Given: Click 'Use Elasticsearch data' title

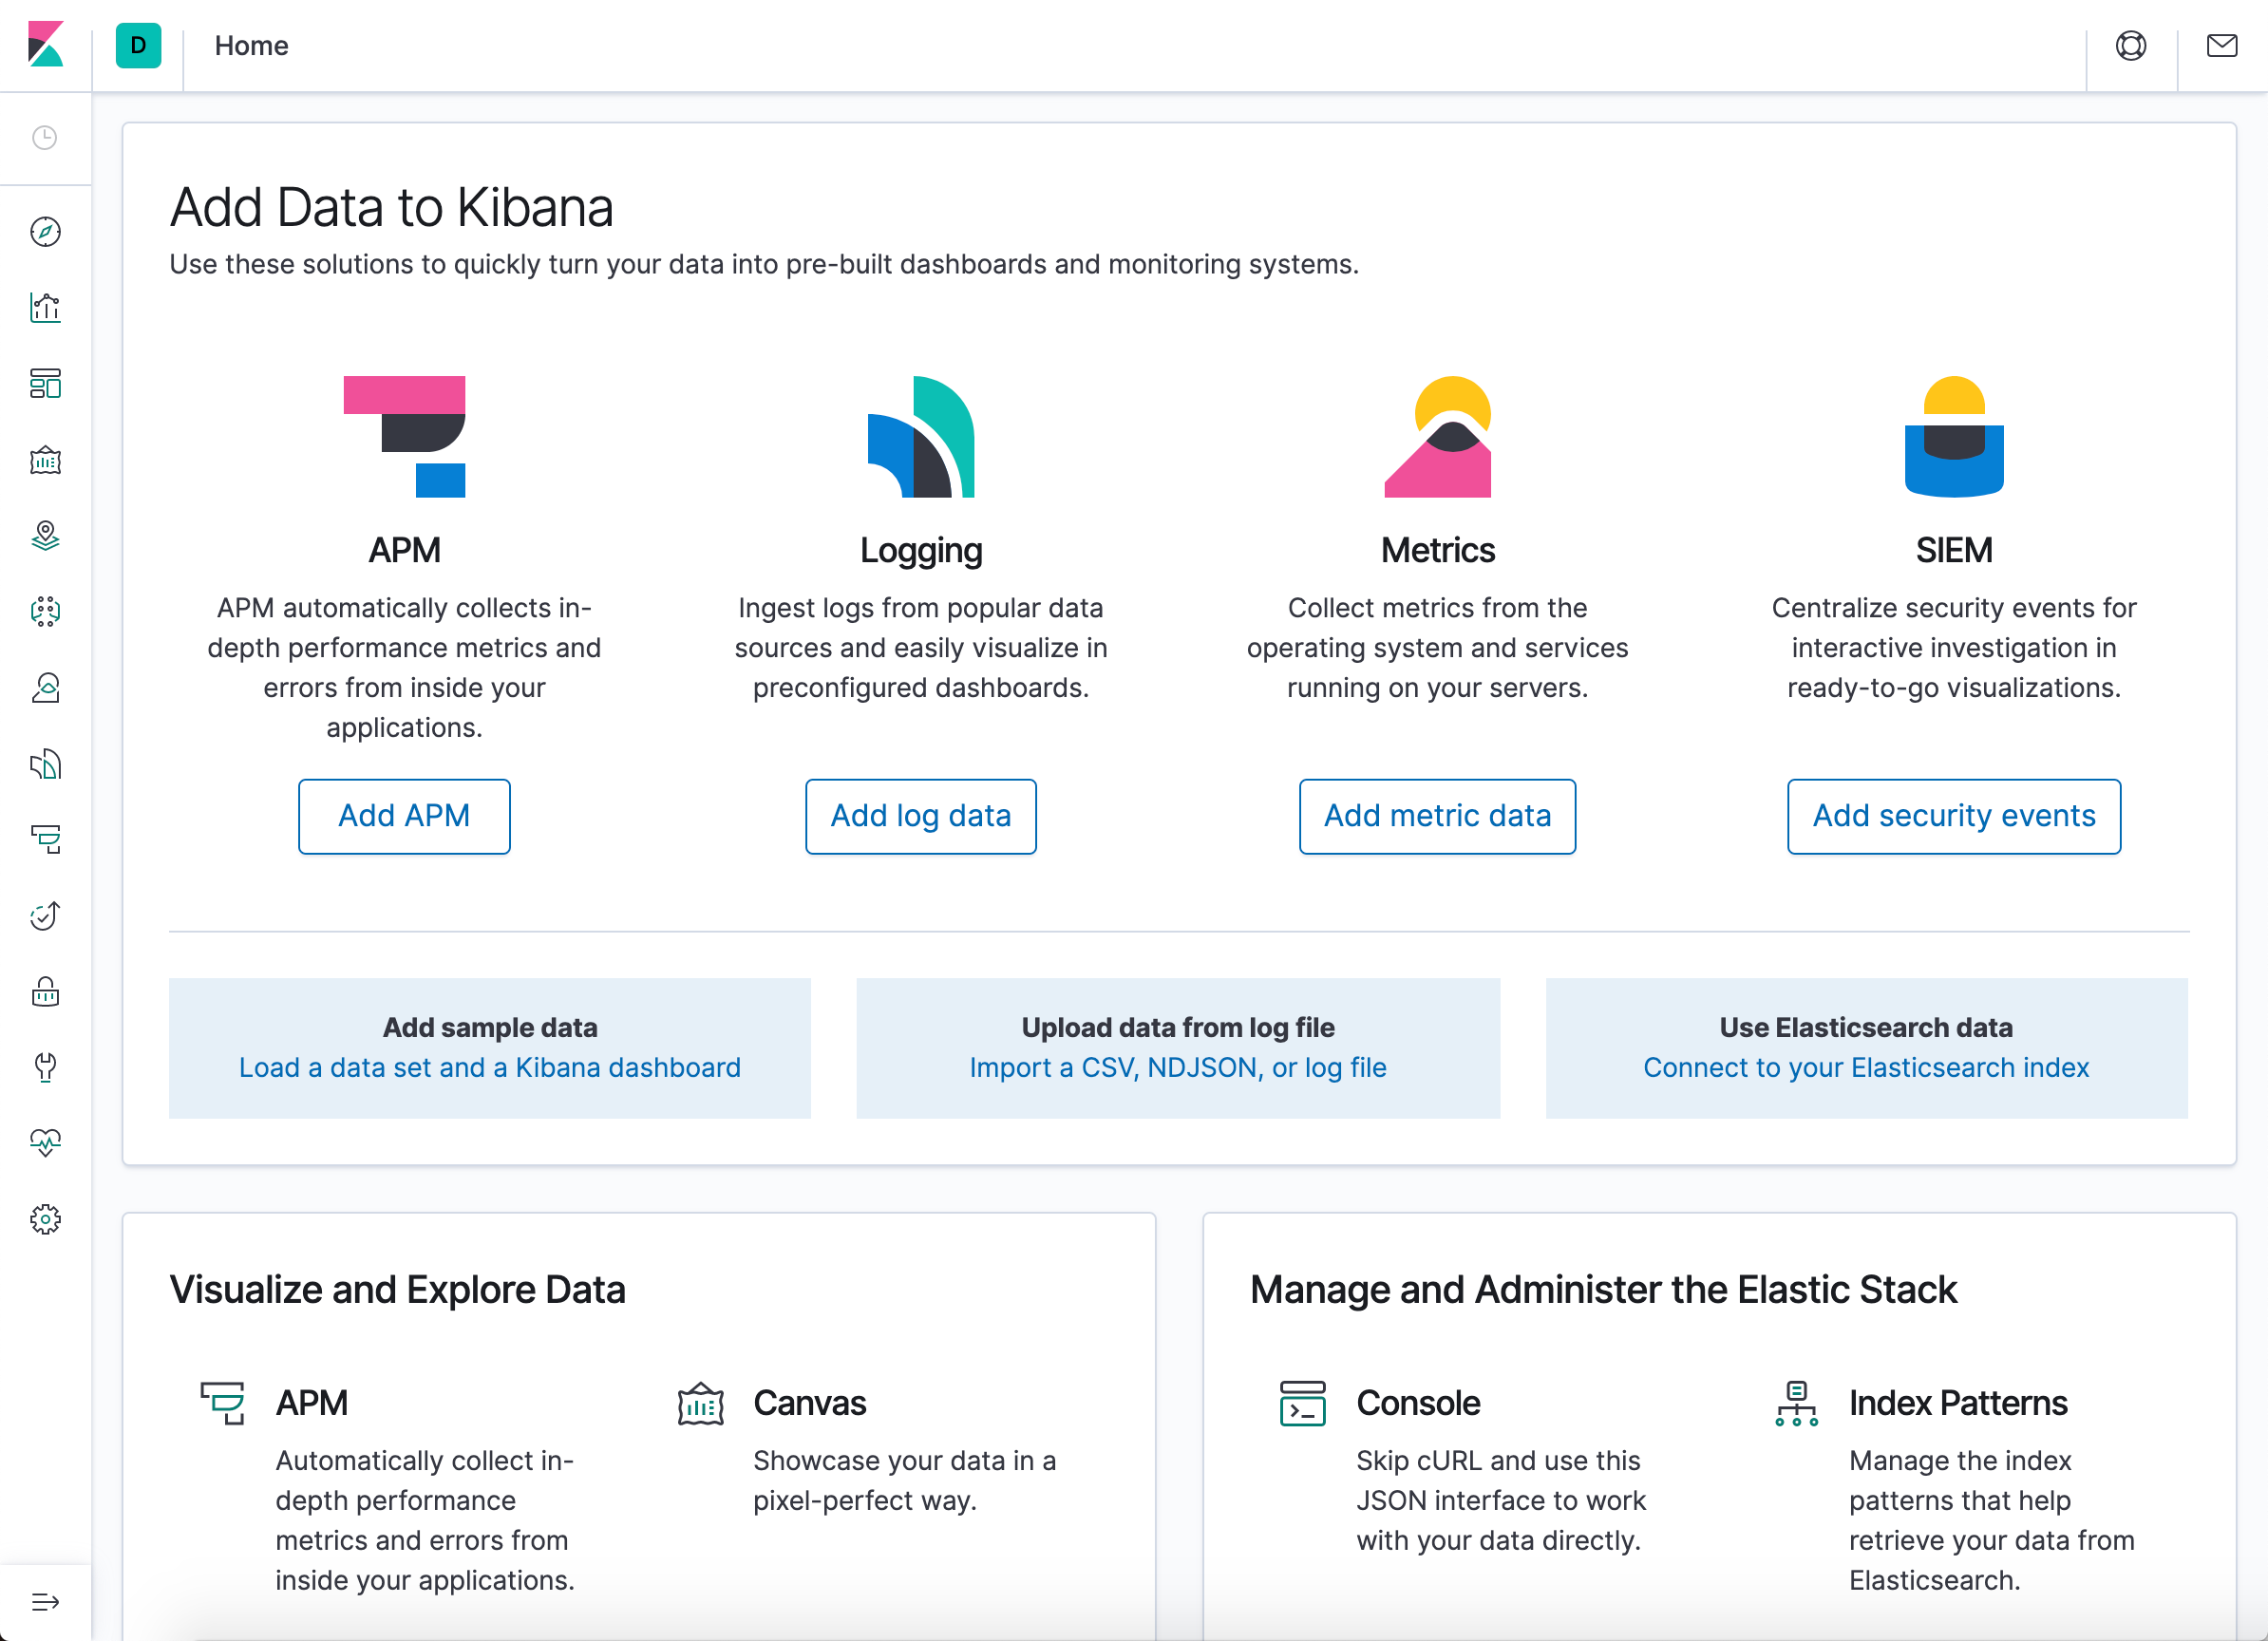Looking at the screenshot, I should 1866,1027.
